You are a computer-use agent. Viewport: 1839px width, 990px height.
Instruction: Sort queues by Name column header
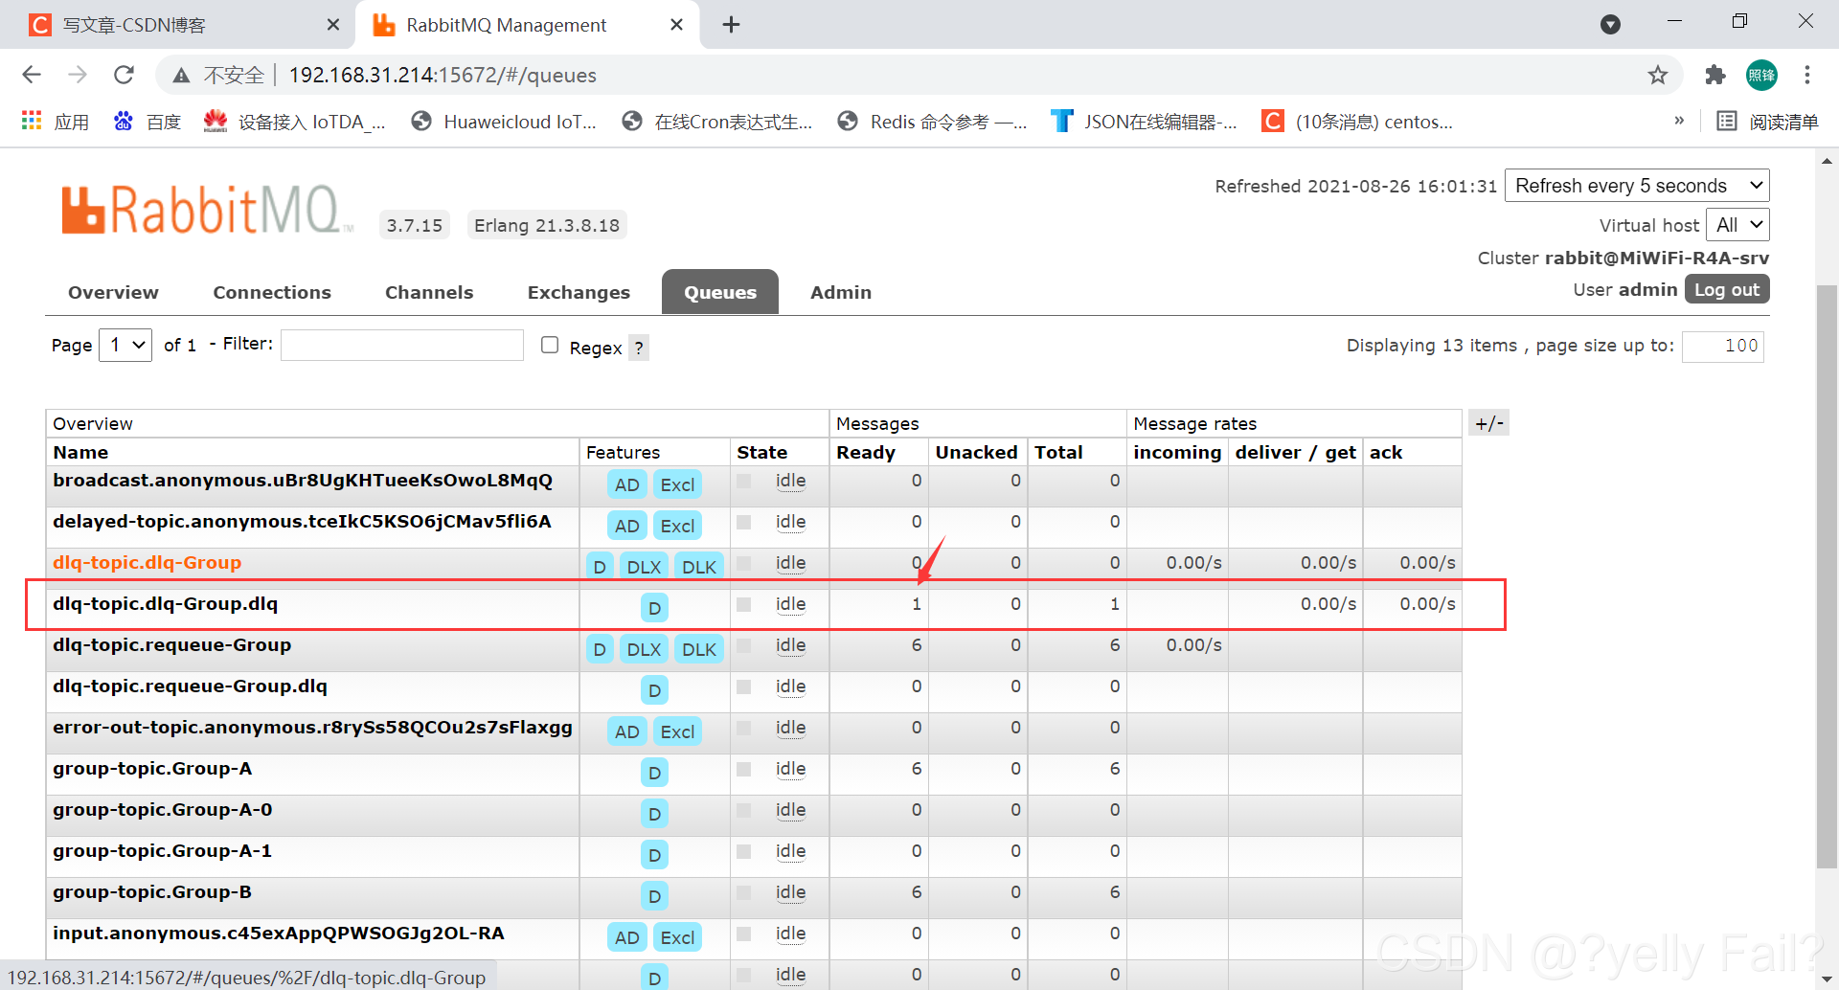[80, 453]
